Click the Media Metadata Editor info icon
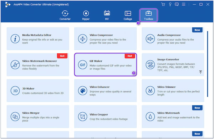This screenshot has height=139, width=214. coord(15,39)
